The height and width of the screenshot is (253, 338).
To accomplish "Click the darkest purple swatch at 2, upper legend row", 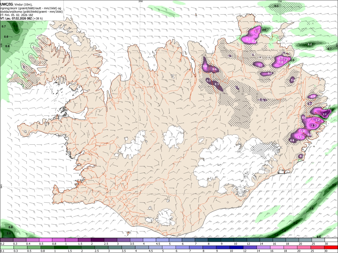I will pyautogui.click(x=97, y=240).
